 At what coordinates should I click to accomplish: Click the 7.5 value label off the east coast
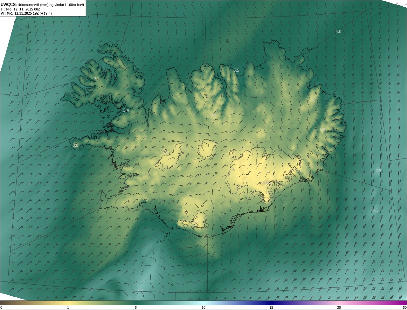378,171
